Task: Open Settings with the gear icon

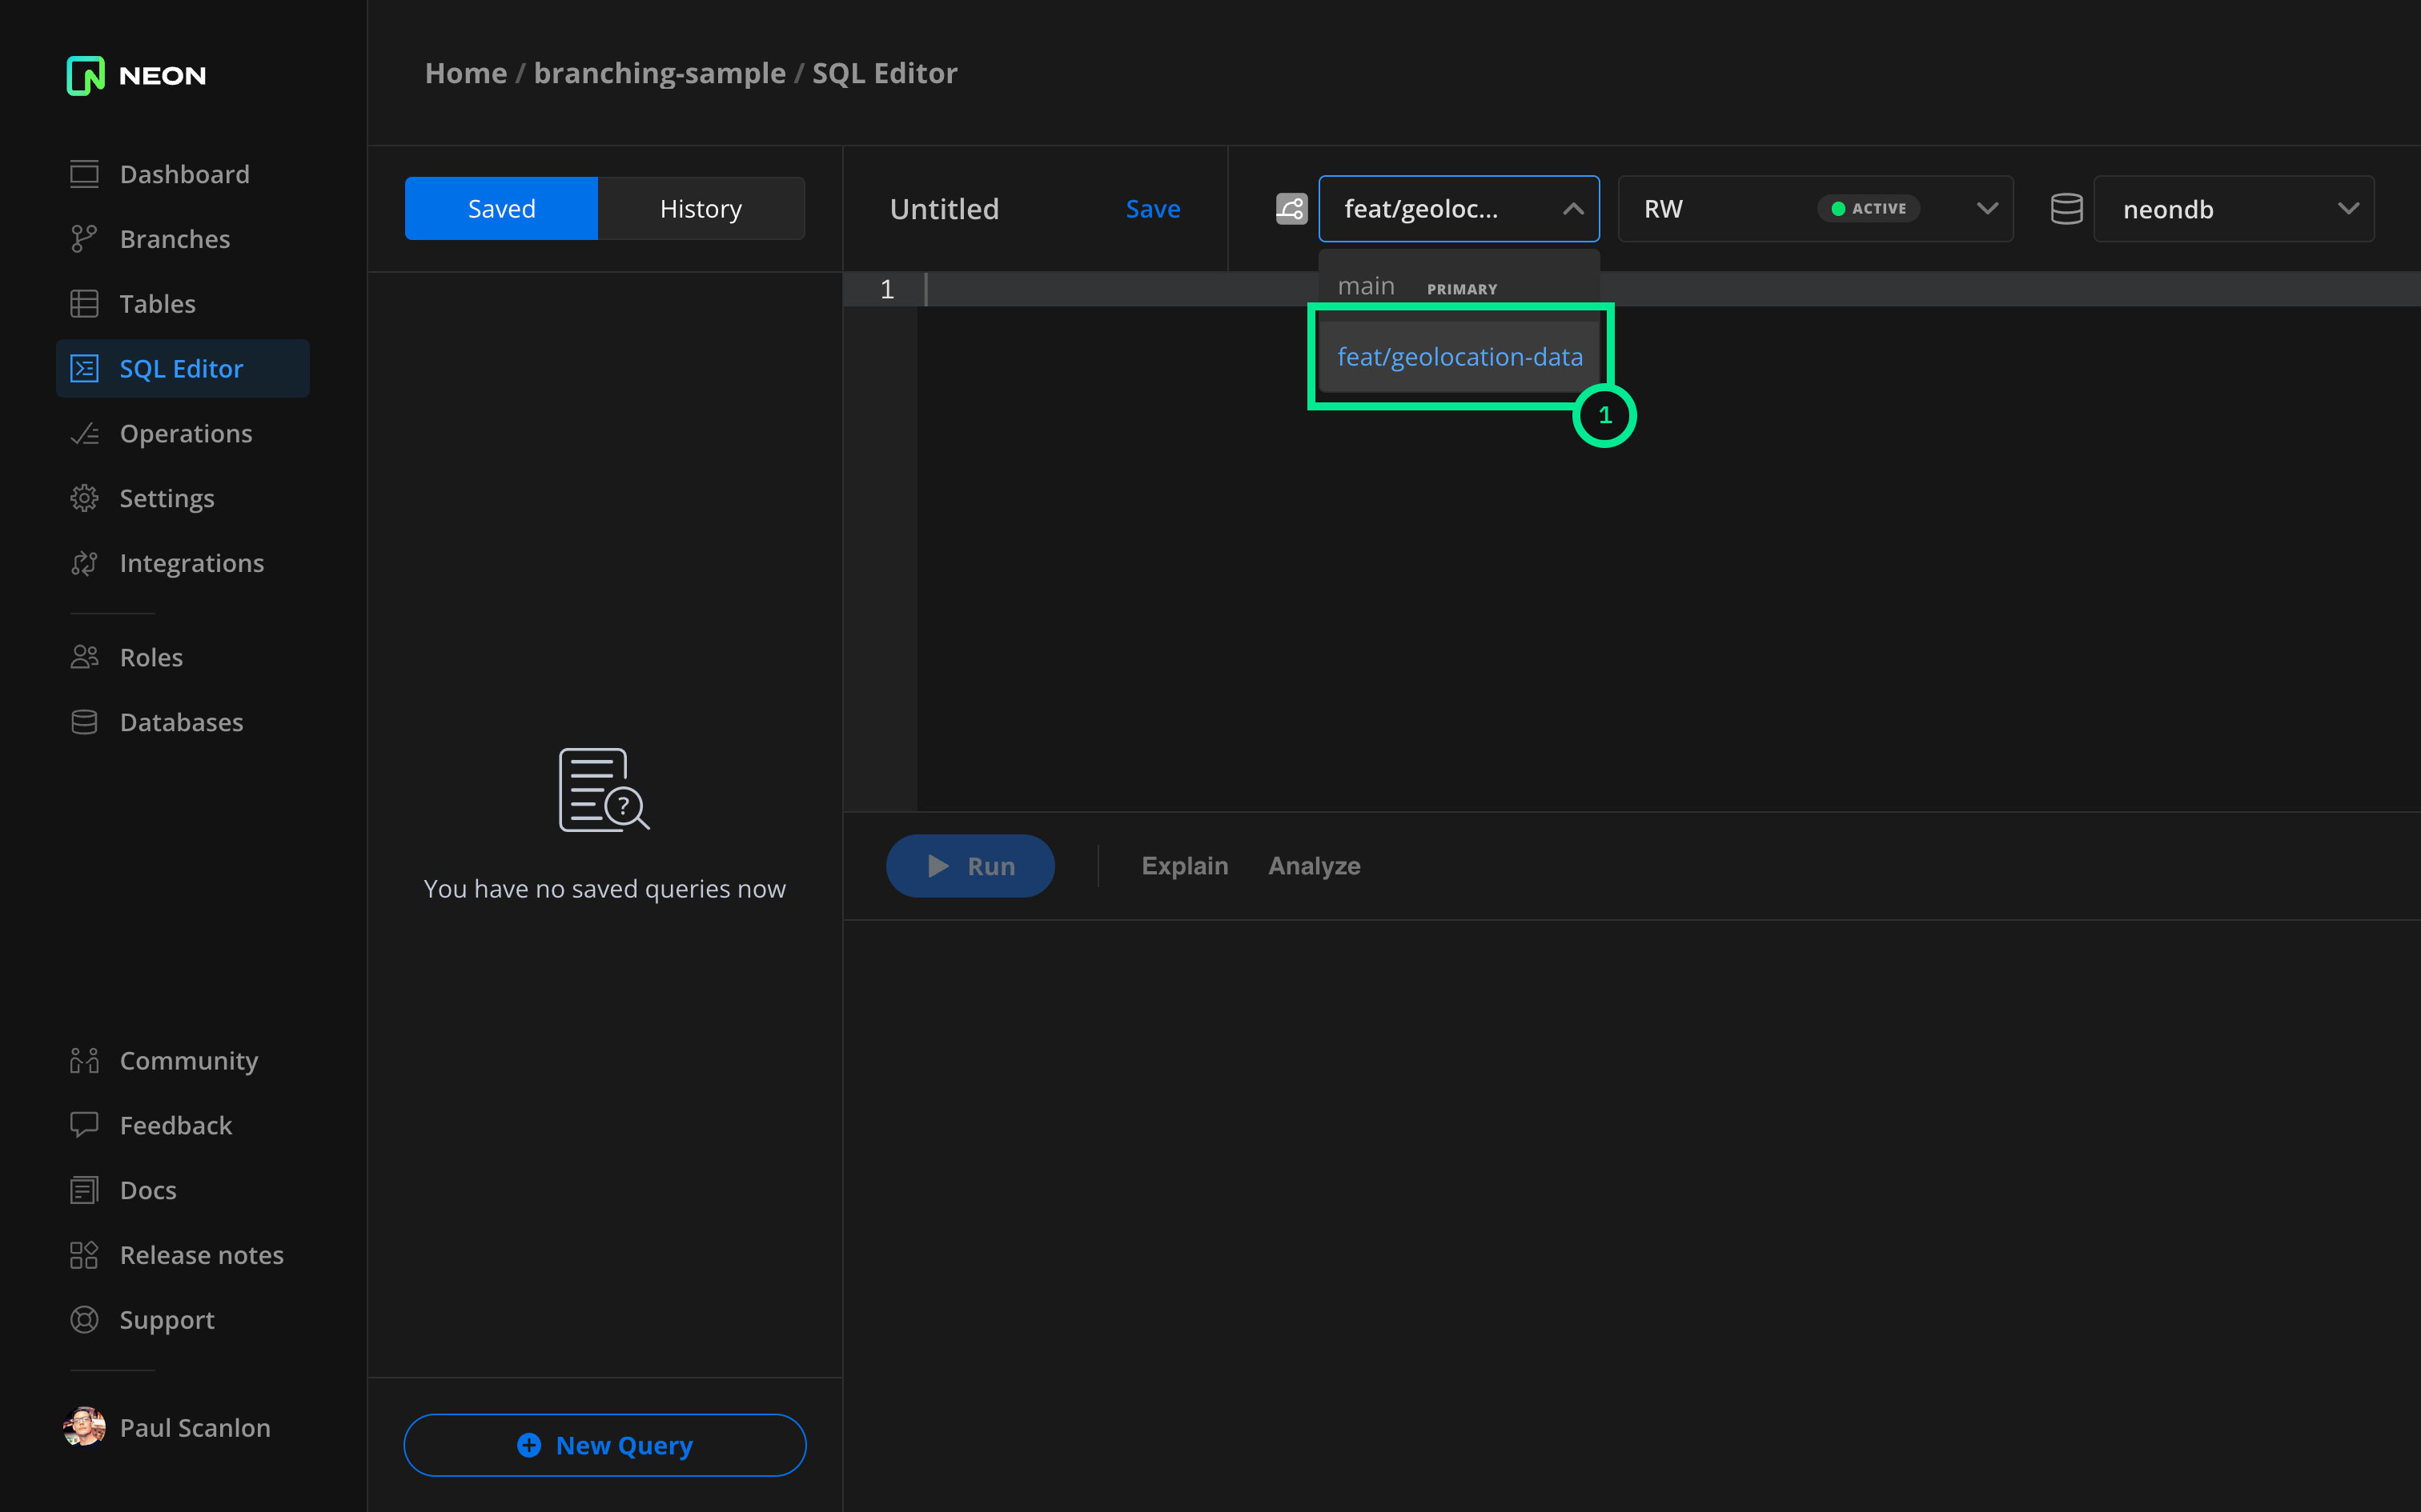Action: pos(85,498)
